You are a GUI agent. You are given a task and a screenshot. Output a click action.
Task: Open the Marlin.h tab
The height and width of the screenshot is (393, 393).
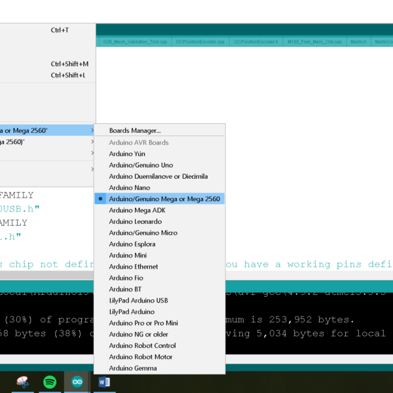pos(358,42)
